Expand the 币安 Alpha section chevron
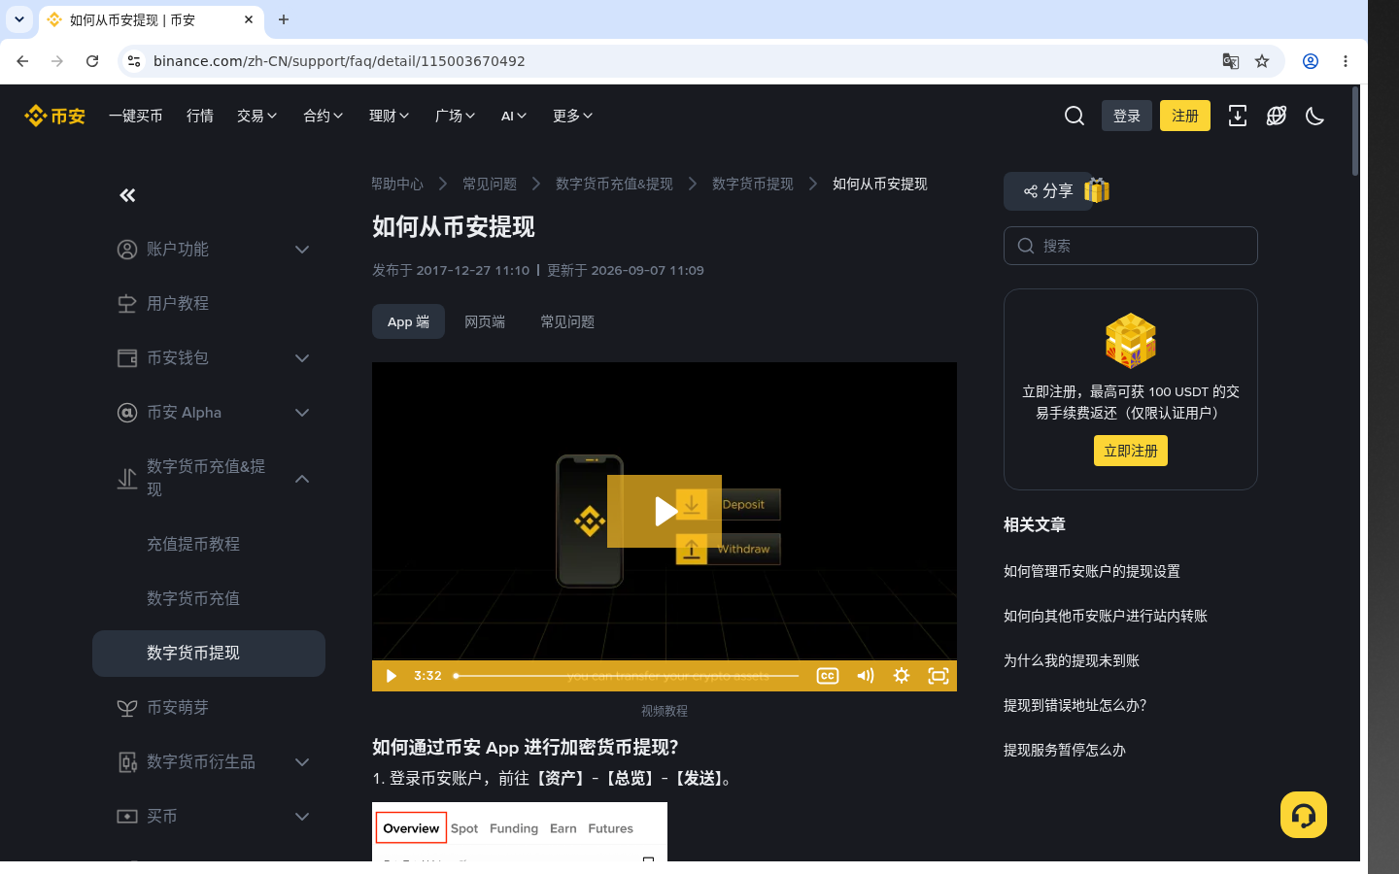Image resolution: width=1399 pixels, height=874 pixels. (302, 413)
